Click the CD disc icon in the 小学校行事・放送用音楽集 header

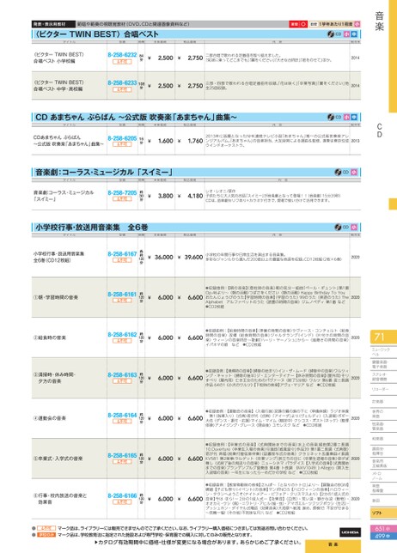(x=338, y=227)
